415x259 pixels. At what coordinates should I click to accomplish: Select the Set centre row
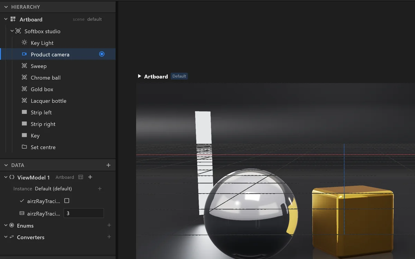(x=58, y=147)
